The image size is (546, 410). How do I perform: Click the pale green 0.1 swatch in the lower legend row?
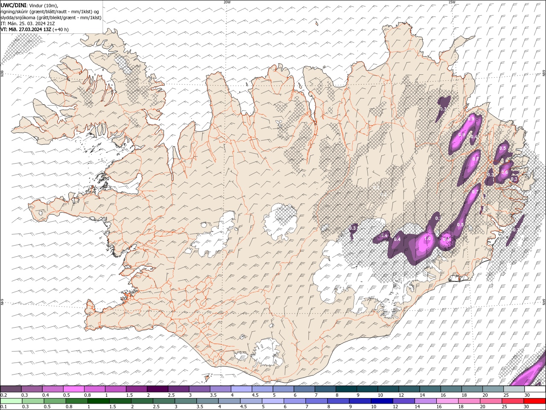pyautogui.click(x=11, y=401)
